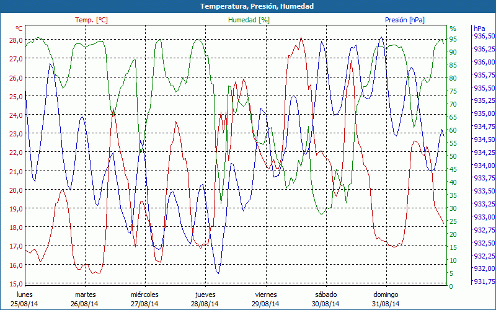The width and height of the screenshot is (496, 310).
Task: Select the 932,00 pressure axis value
Action: click(x=484, y=268)
